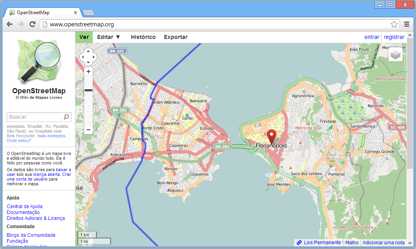Click the Itacorubi label
This screenshot has height=249, width=416.
click(376, 106)
